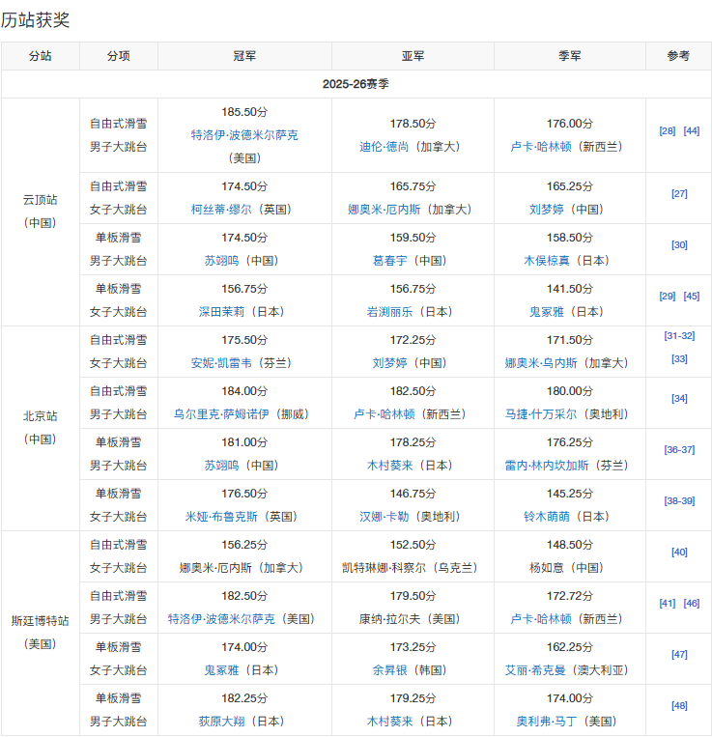The width and height of the screenshot is (712, 737).
Task: Open 奥利弗·马丁 athlete link
Action: 547,722
